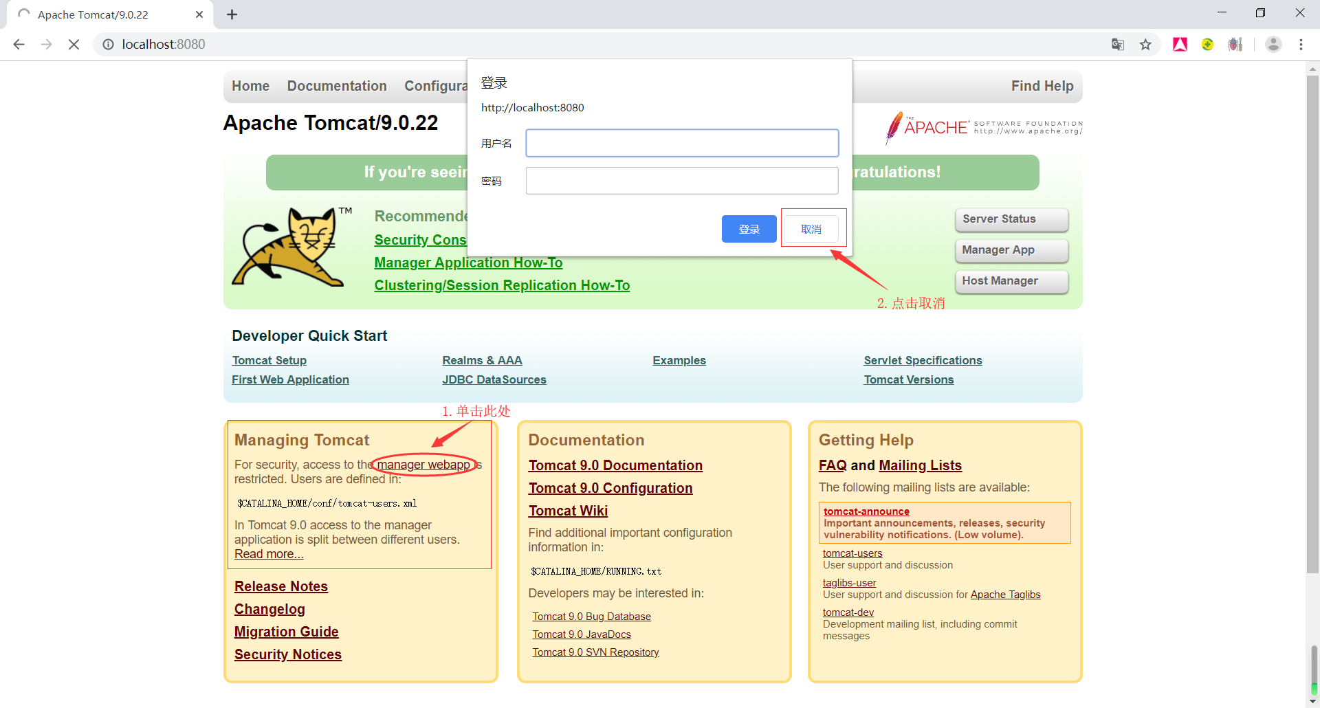Click the bug-shaped extension icon
Viewport: 1320px width, 708px height.
pos(1235,44)
